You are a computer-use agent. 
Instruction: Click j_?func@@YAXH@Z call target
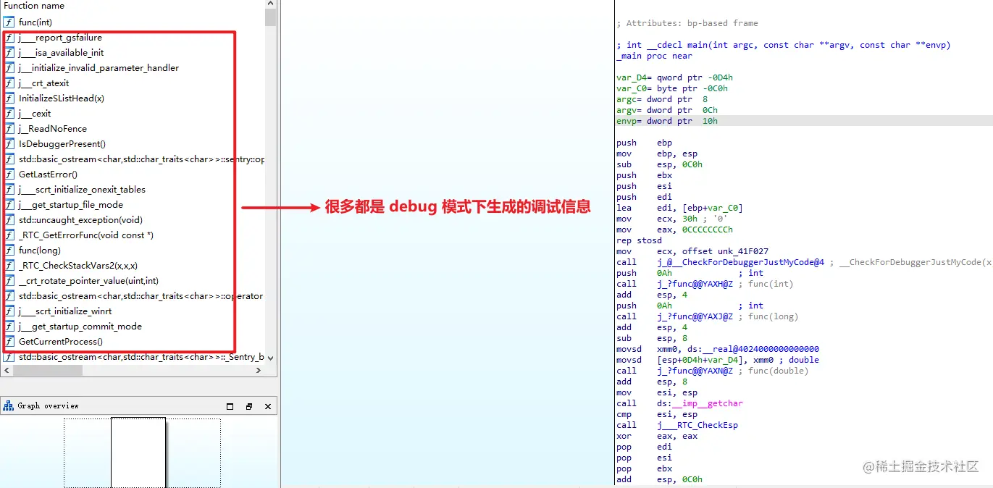click(695, 284)
